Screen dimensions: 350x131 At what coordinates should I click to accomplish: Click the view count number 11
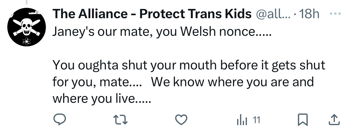[x=257, y=120]
